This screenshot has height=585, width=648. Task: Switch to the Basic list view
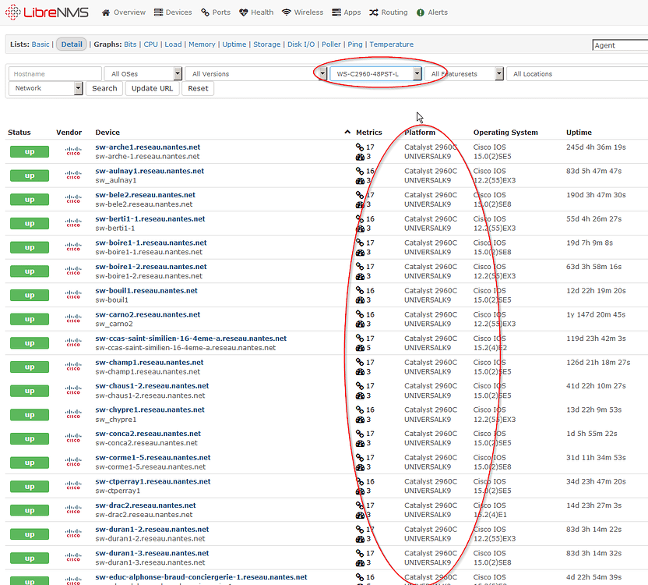pyautogui.click(x=40, y=44)
